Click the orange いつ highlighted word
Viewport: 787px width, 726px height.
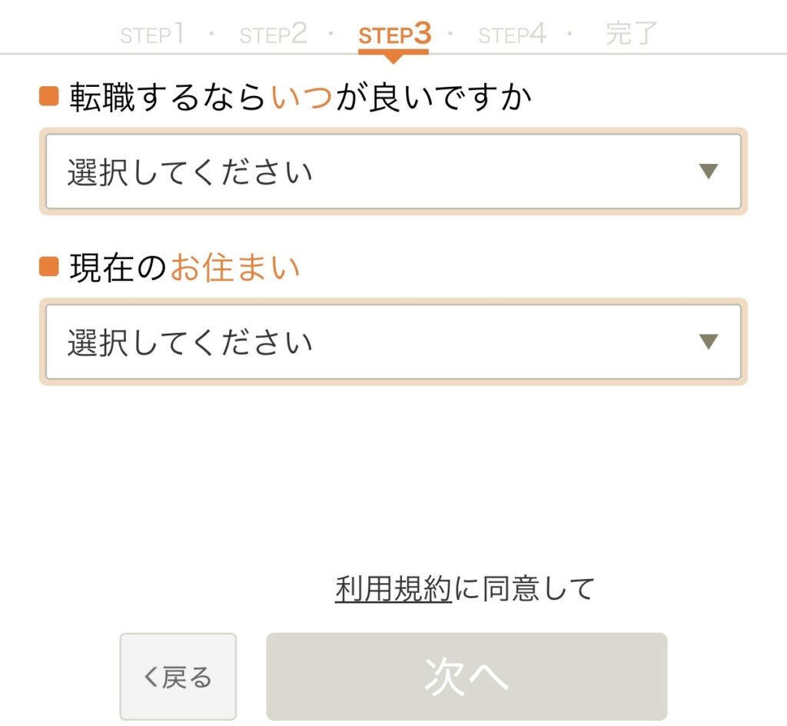(x=302, y=98)
